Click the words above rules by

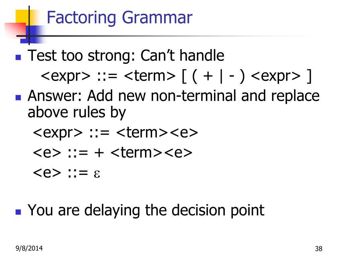[x=77, y=113]
